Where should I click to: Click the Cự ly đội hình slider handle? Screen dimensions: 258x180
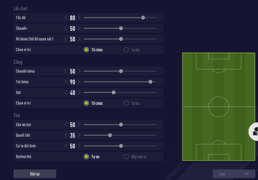tap(121, 146)
